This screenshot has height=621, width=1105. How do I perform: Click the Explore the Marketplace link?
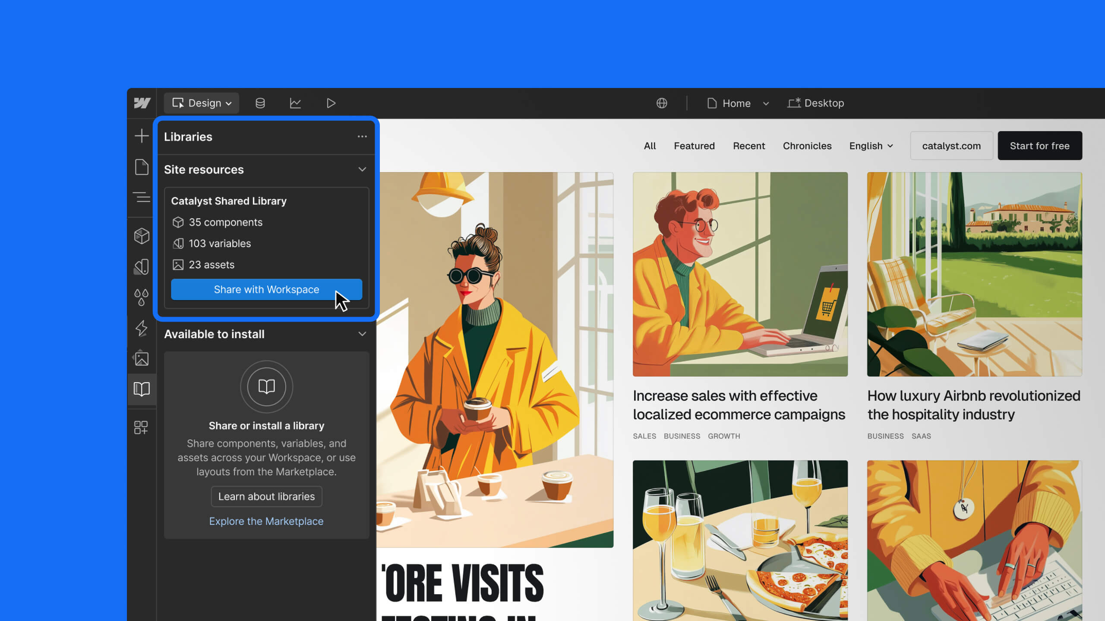click(x=266, y=521)
